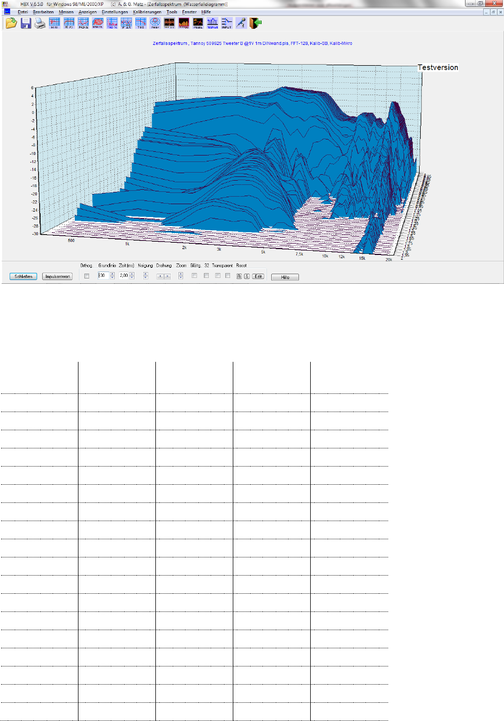Viewport: 504px width, 721px height.
Task: Open a file with the folder icon
Action: [11, 23]
